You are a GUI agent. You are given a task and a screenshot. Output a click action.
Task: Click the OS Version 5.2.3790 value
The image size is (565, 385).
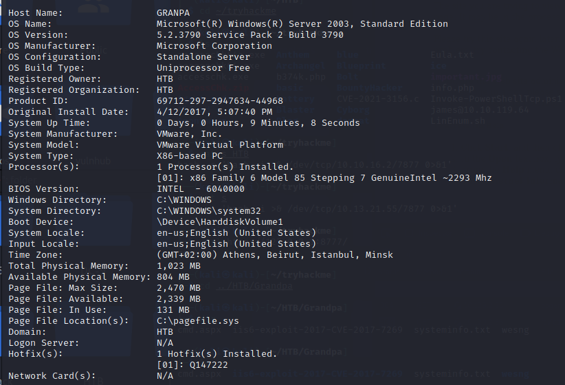(250, 35)
